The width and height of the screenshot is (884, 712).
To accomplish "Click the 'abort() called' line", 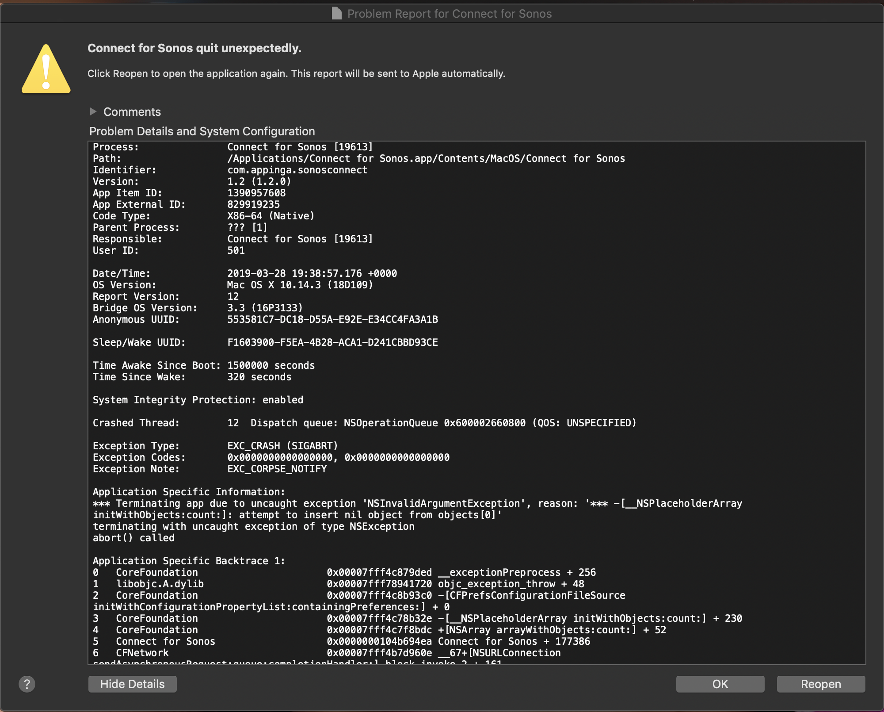I will pos(134,538).
